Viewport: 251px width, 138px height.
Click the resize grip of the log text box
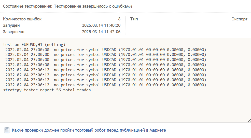(x=249, y=121)
